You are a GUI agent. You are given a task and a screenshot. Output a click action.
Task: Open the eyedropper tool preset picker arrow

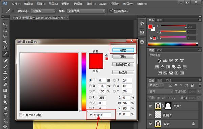[x=13, y=11]
